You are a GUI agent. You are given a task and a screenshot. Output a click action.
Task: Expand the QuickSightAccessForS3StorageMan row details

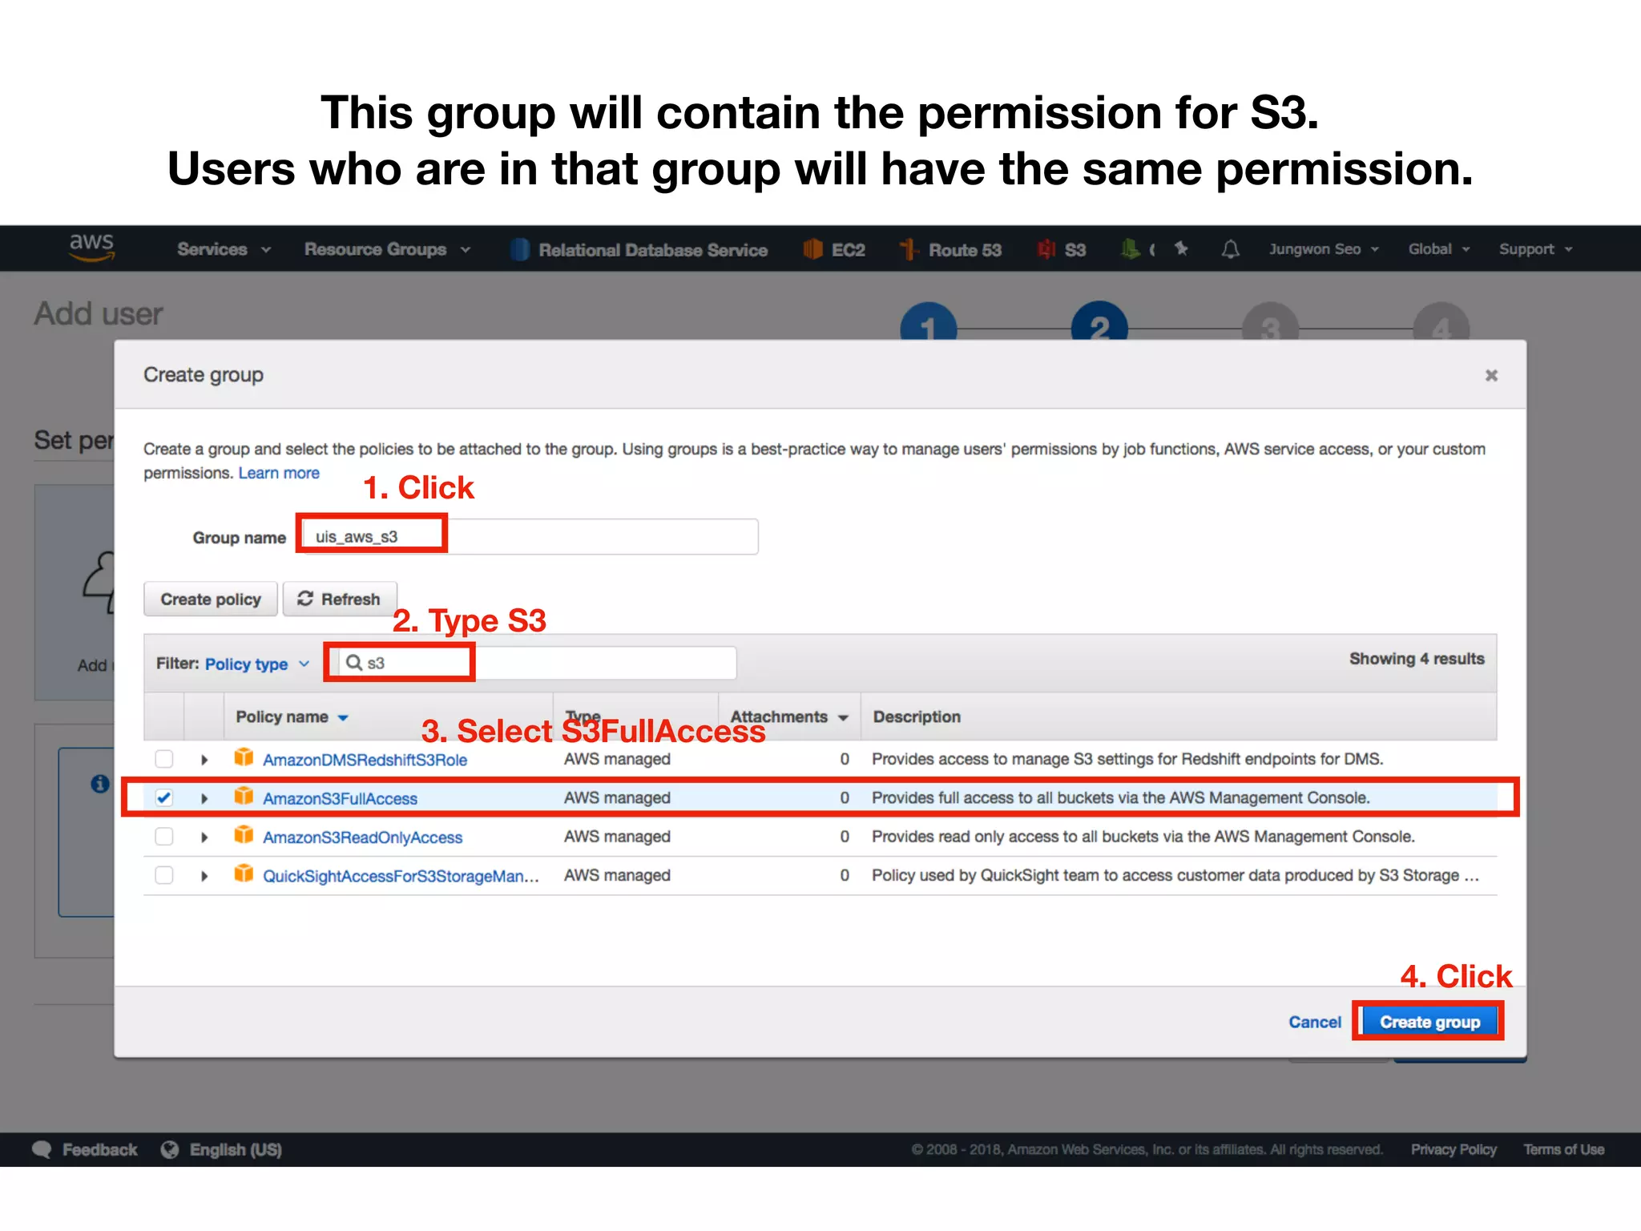point(204,876)
